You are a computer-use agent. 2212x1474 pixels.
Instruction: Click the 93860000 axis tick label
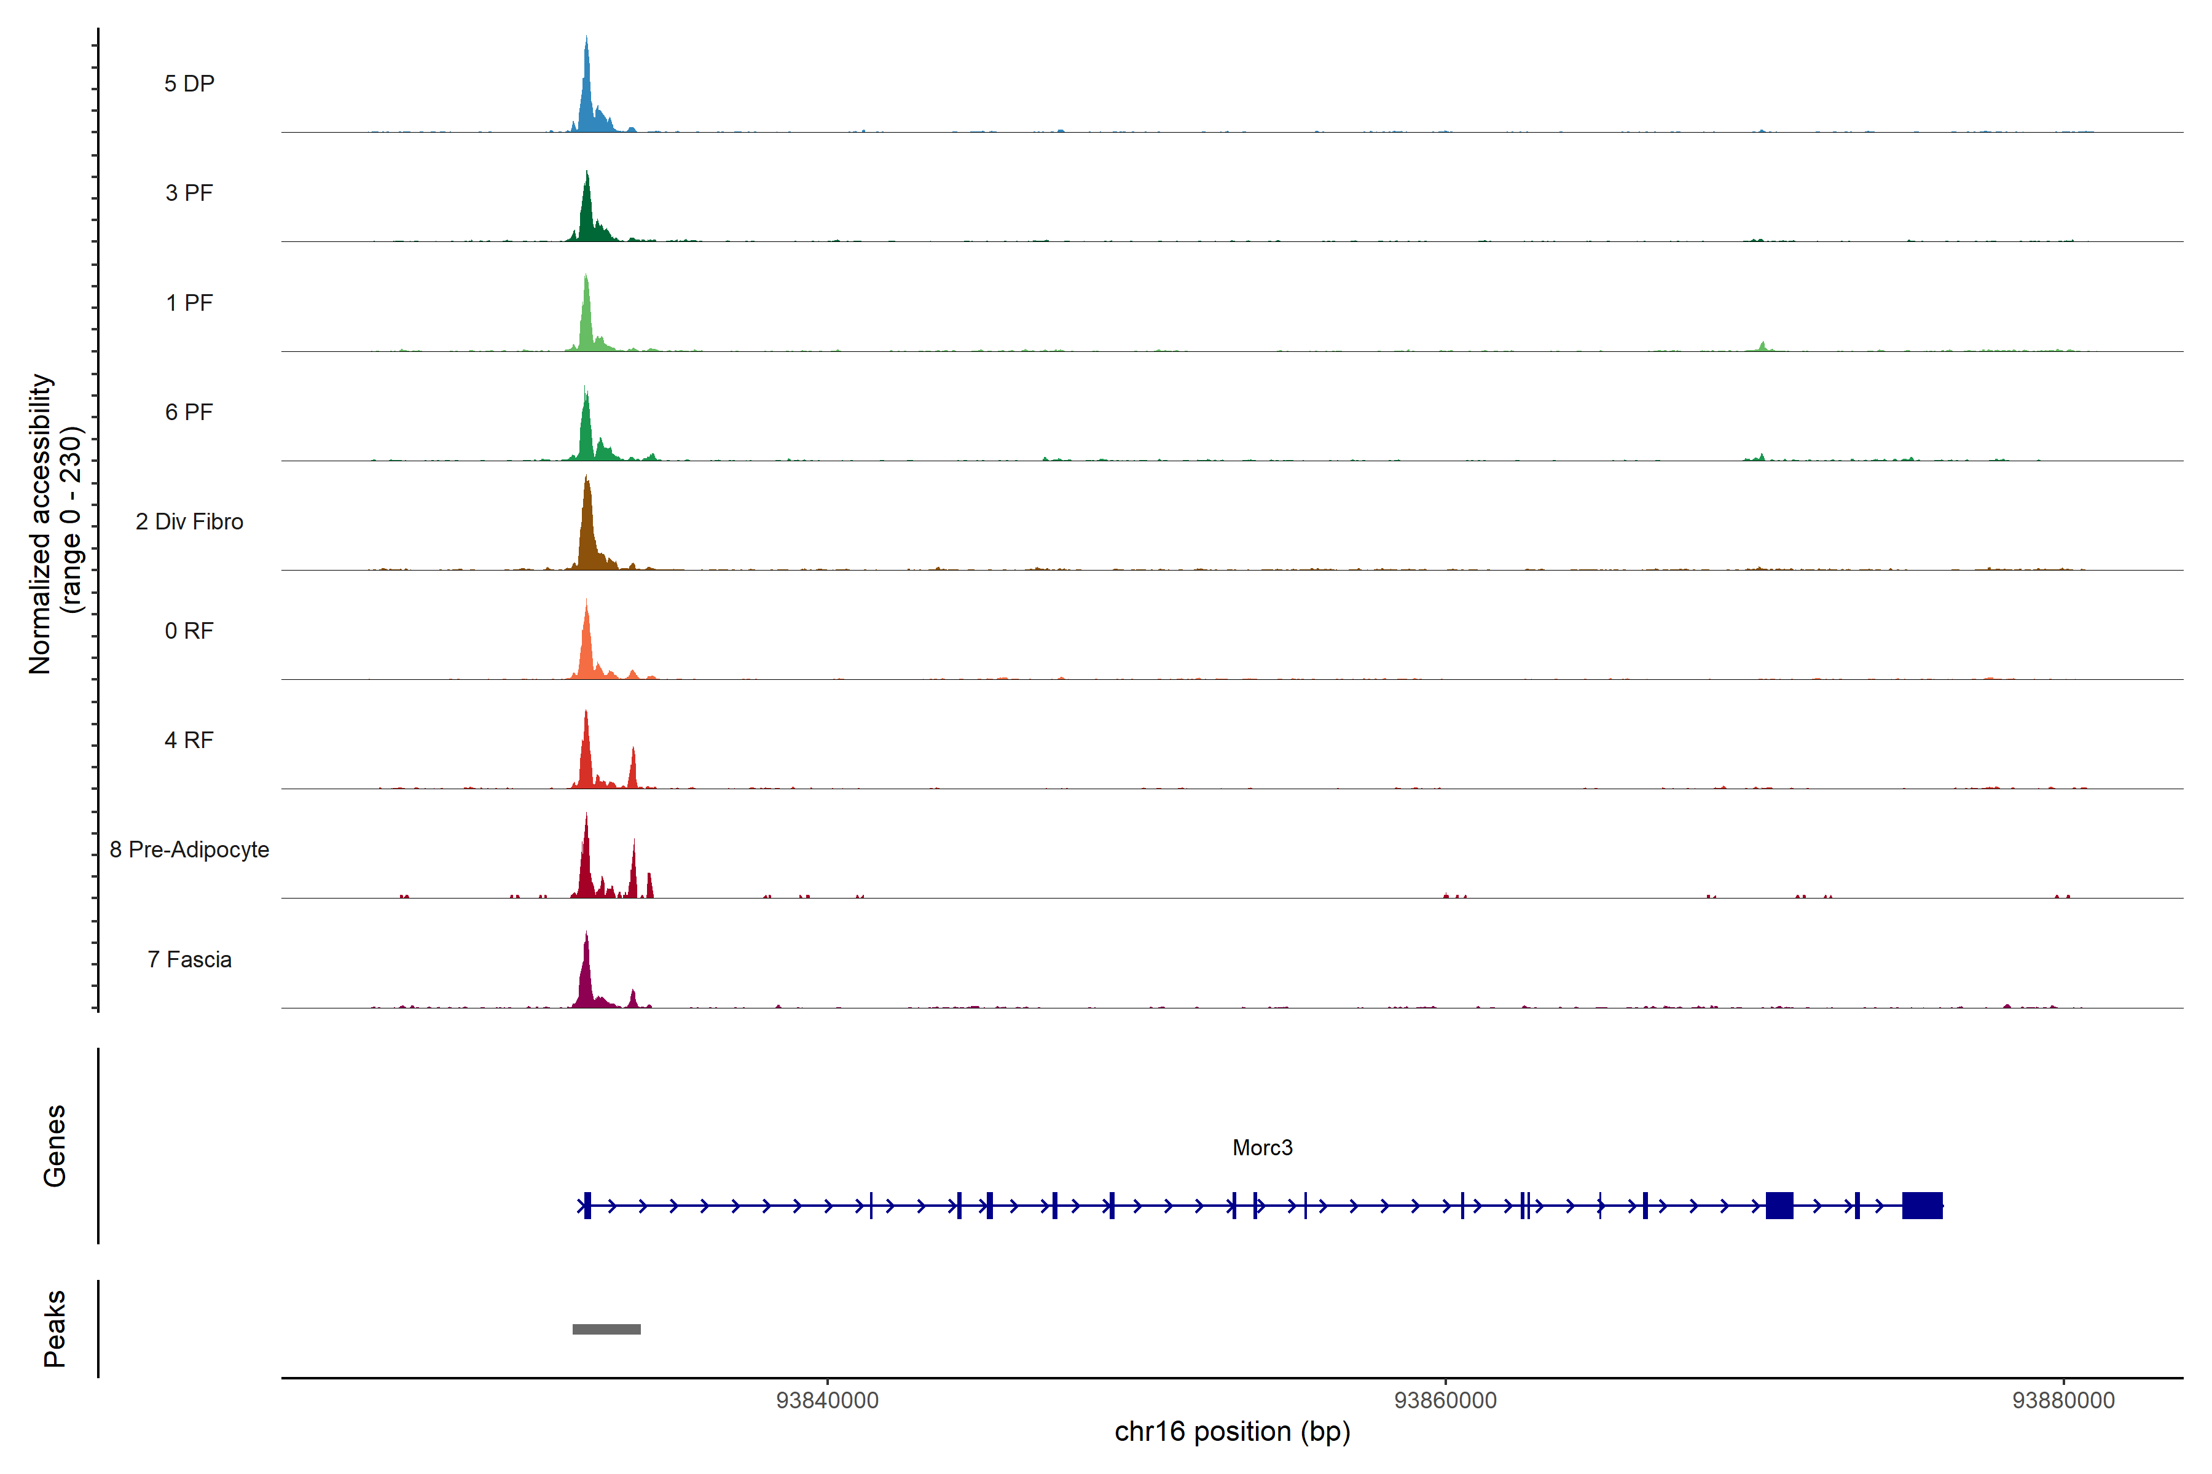click(1446, 1401)
